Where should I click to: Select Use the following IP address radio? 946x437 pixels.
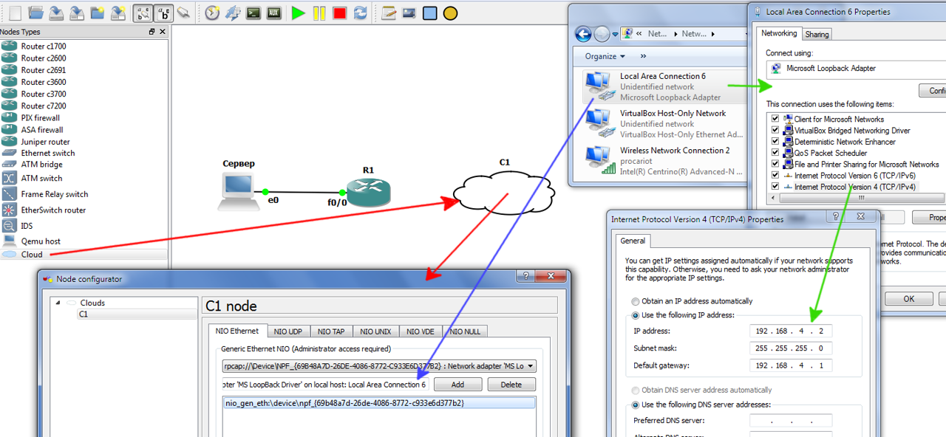click(x=636, y=315)
